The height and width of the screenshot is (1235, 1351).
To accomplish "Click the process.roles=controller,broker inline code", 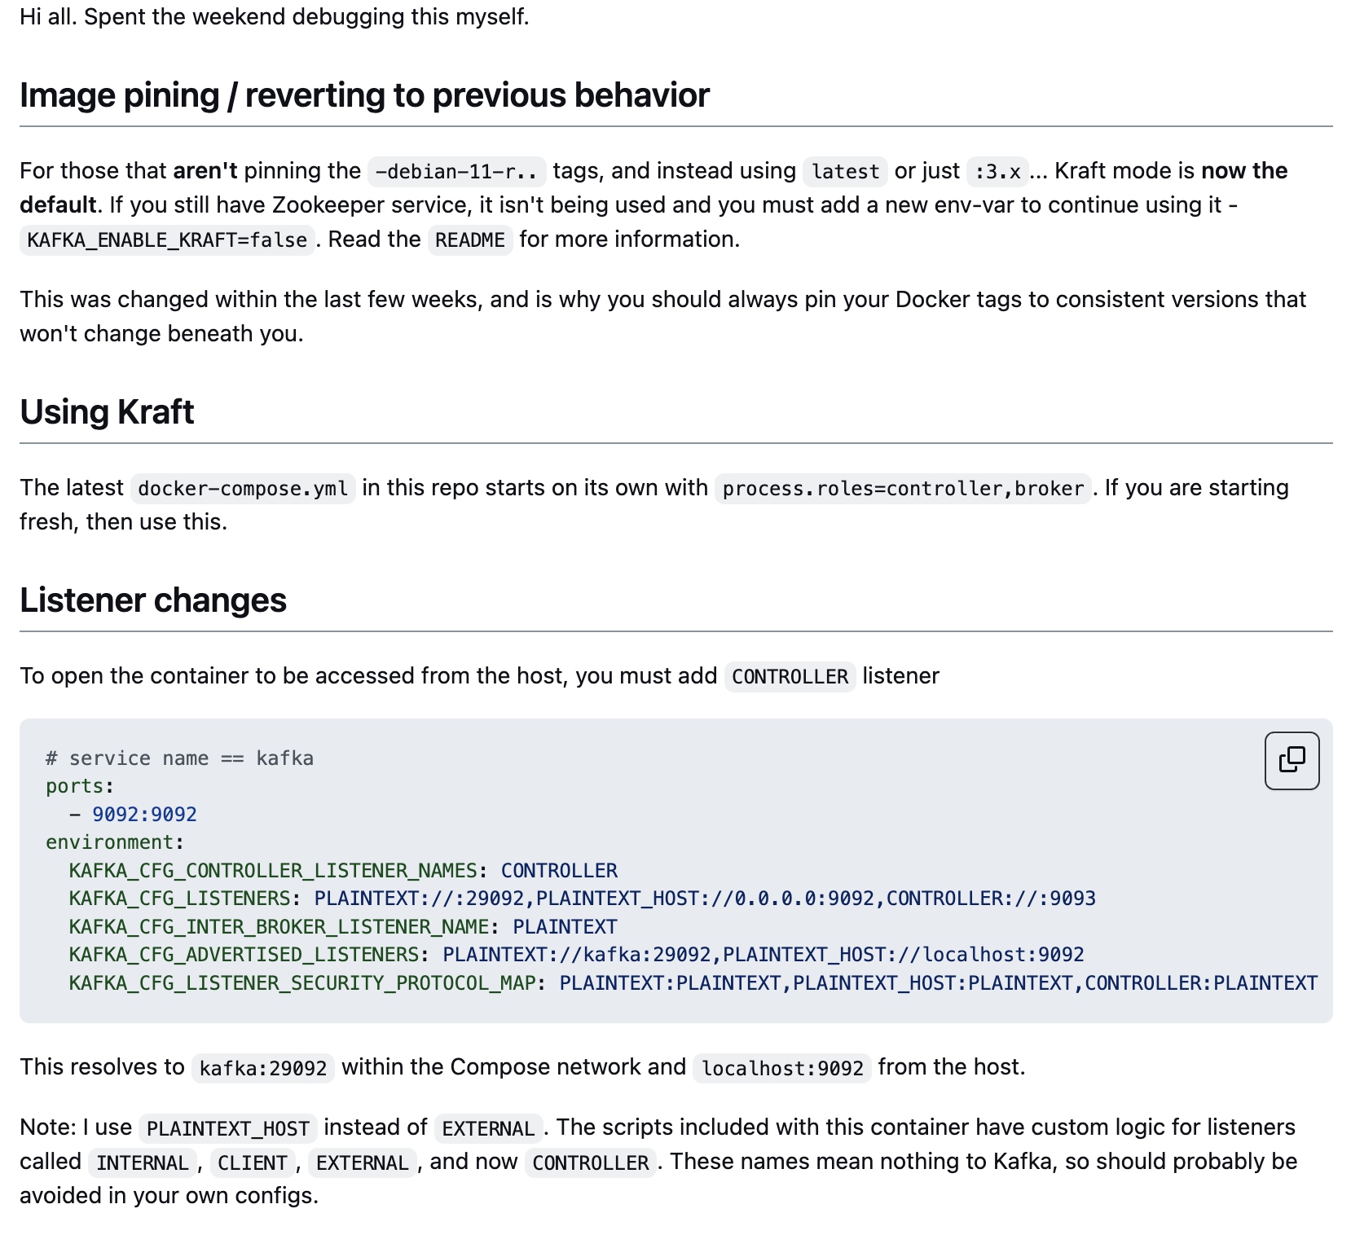I will coord(903,489).
